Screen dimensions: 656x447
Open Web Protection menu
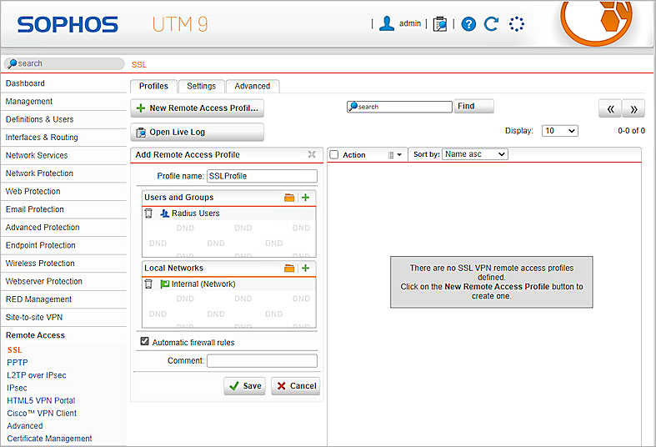(63, 191)
